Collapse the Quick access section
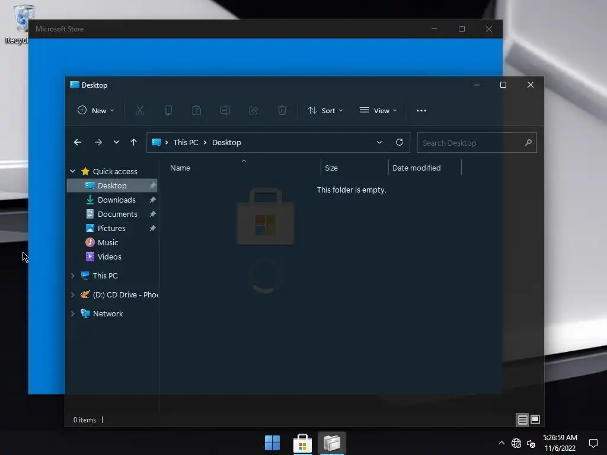Screen dimensions: 607x455 click(72, 171)
